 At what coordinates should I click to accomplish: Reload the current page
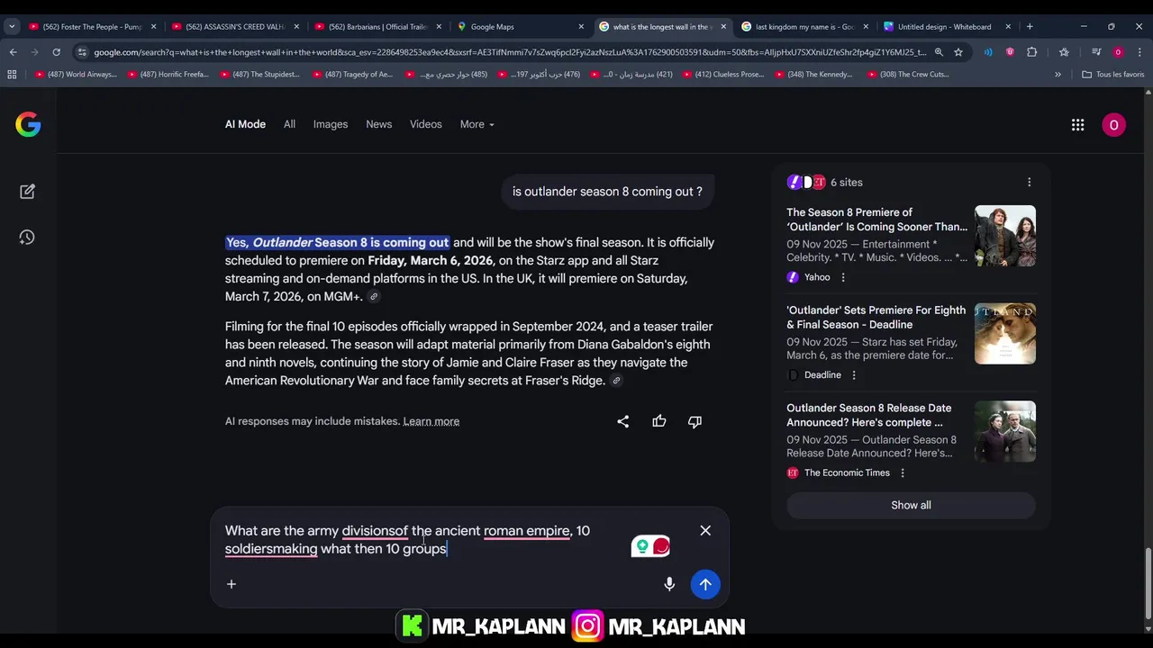tap(56, 52)
